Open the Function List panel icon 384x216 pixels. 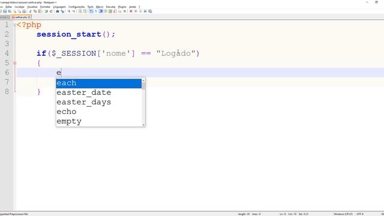pos(115,11)
